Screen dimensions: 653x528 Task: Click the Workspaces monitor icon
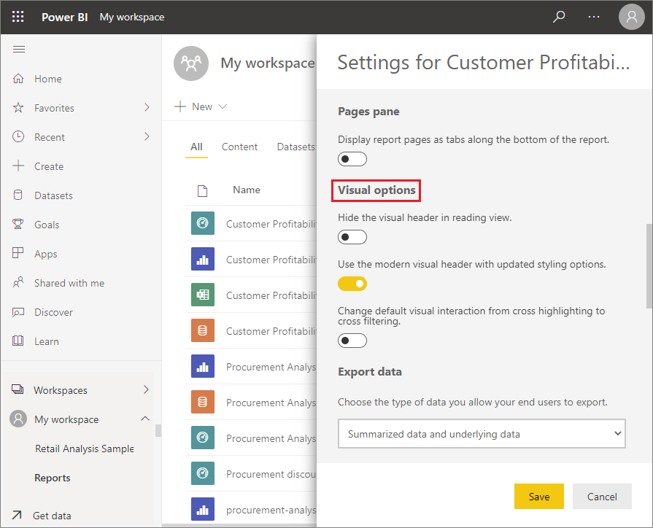pos(18,389)
